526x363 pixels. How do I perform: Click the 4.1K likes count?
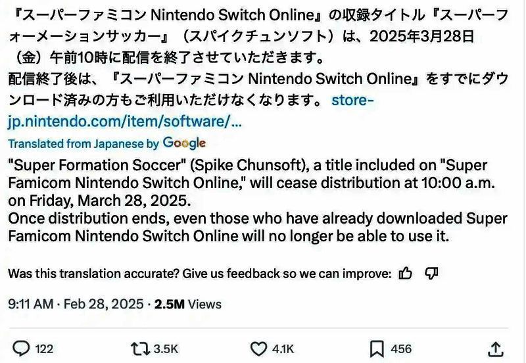point(283,349)
